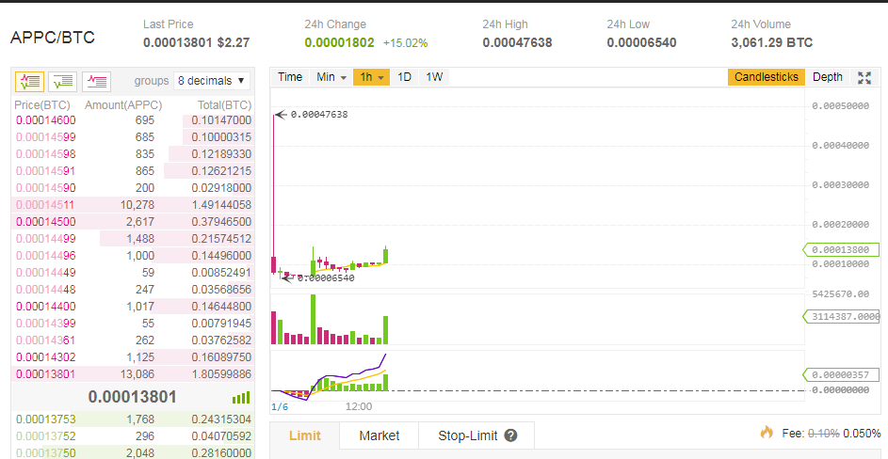The image size is (888, 459).
Task: Select sell order at 0.00014399
Action: (x=133, y=324)
